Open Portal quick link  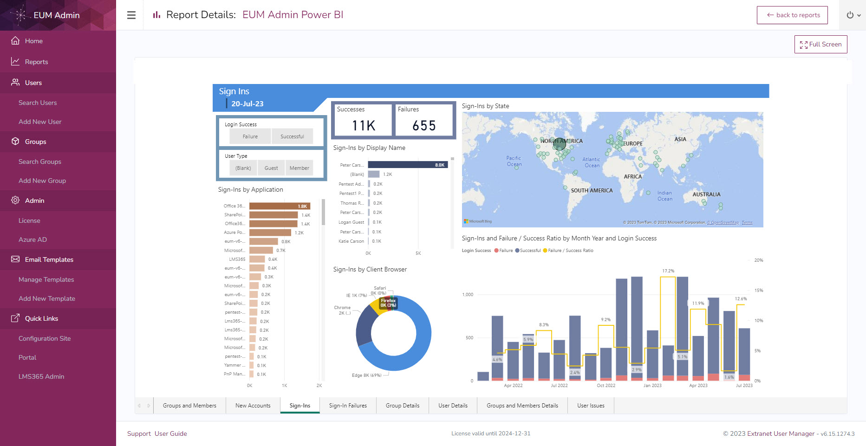coord(27,357)
